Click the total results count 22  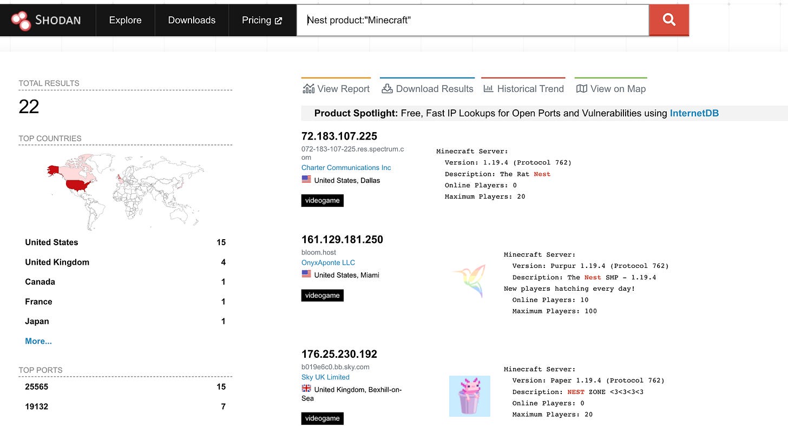click(x=29, y=107)
